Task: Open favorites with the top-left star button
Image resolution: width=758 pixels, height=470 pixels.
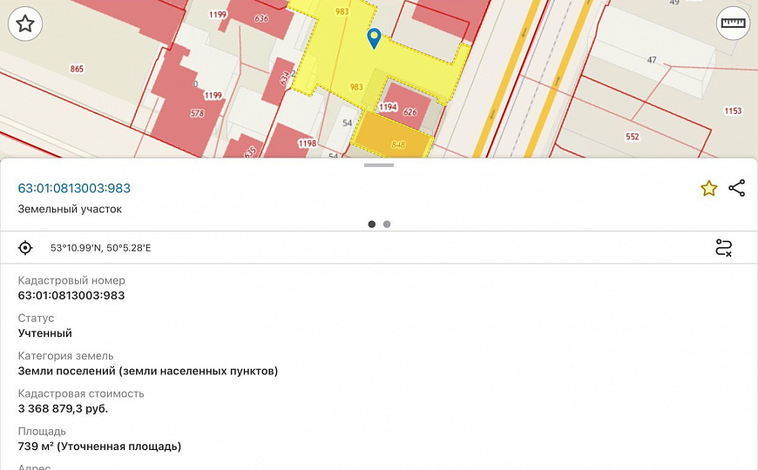Action: (25, 23)
